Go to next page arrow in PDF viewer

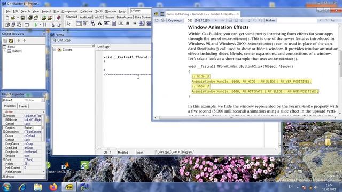pyautogui.click(x=222, y=20)
